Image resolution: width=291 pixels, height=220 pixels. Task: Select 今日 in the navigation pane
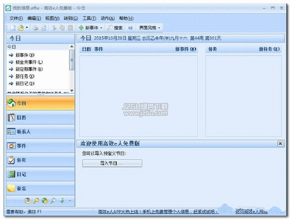point(41,103)
